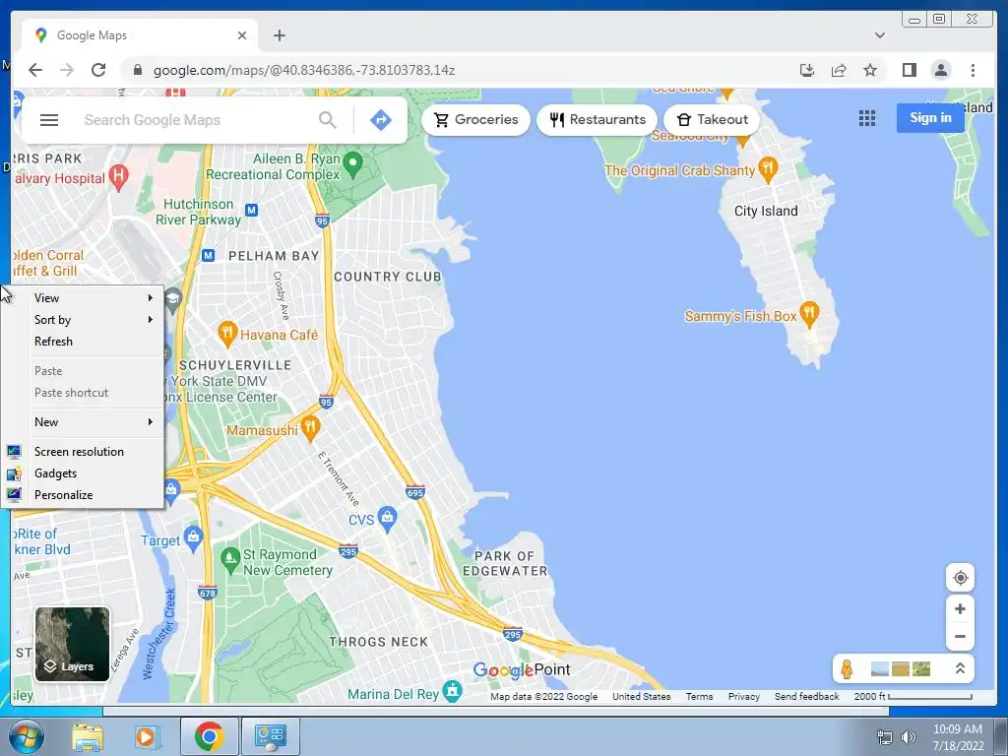Zoom out the map with minus
The height and width of the screenshot is (756, 1008).
click(960, 637)
